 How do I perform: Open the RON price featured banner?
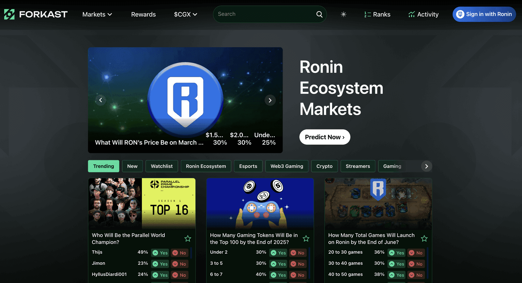185,100
